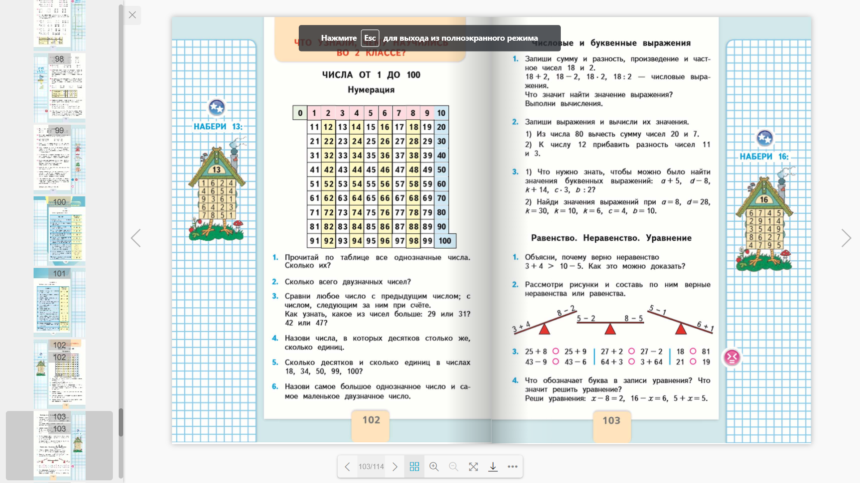Screen dimensions: 860x483
Task: Click the Esc key hint in banner
Action: click(370, 38)
